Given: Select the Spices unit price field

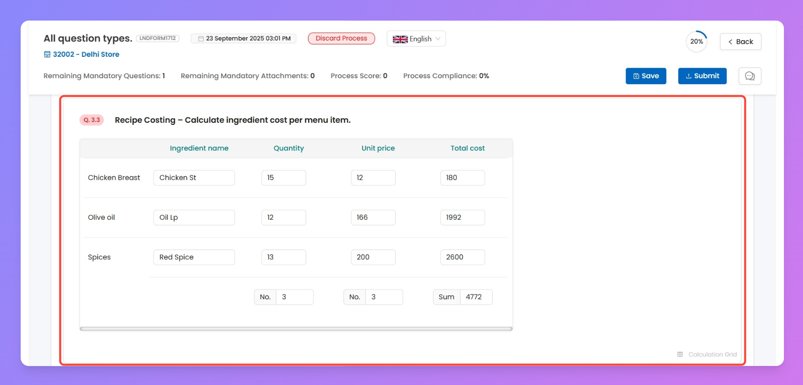Looking at the screenshot, I should click(x=373, y=257).
